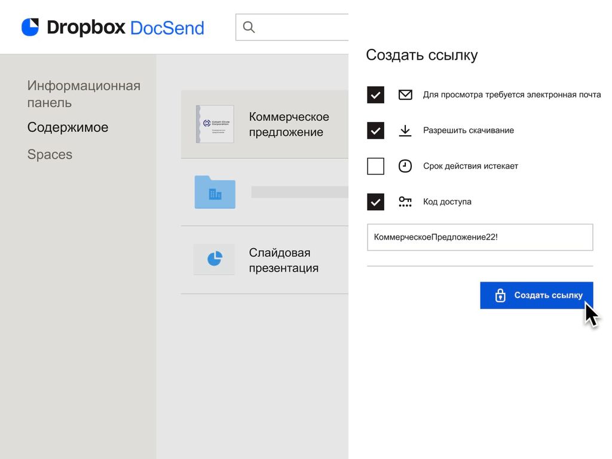Select the Spaces sidebar item
Viewport: 612px width, 459px height.
50,154
